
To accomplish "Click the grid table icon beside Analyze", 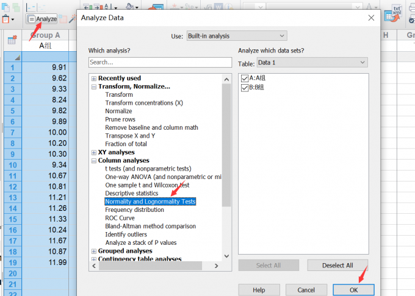I will (63, 19).
